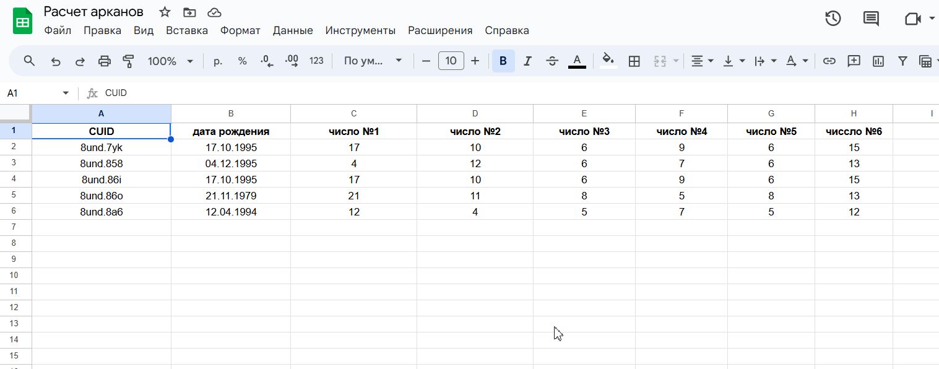
Task: Increase font size with plus button
Action: click(475, 61)
